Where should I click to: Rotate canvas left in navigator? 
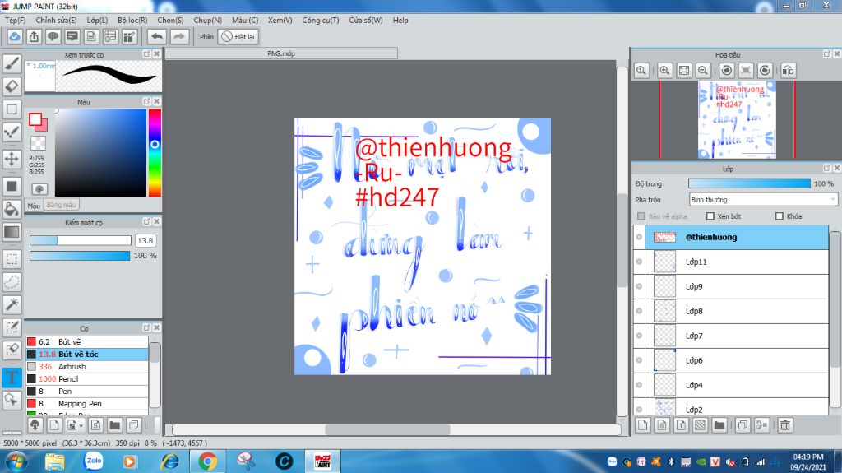tap(727, 71)
